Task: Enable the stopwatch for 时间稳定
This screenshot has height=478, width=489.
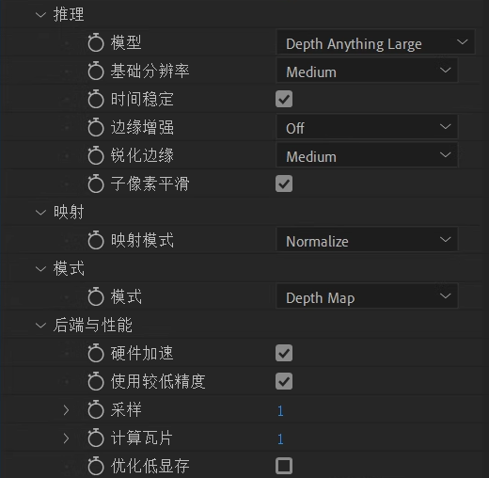Action: [96, 99]
